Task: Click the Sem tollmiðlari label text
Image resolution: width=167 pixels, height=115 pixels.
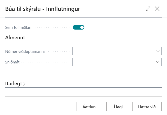Action: tap(18, 27)
